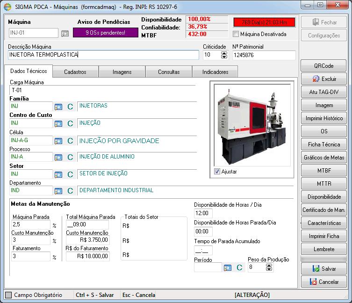The image size is (352, 303).
Task: Click the purple '9 OSs pendentes!' alert
Action: click(x=106, y=33)
